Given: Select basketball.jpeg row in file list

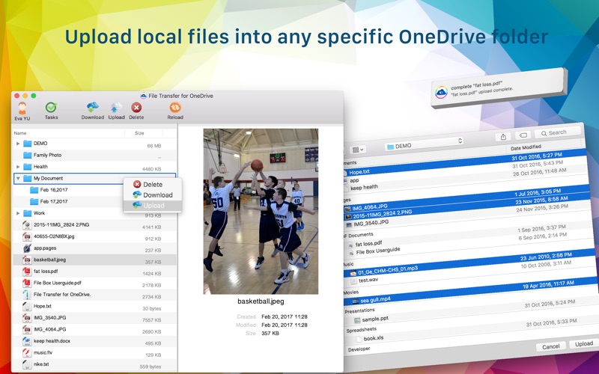Looking at the screenshot, I should pos(95,260).
